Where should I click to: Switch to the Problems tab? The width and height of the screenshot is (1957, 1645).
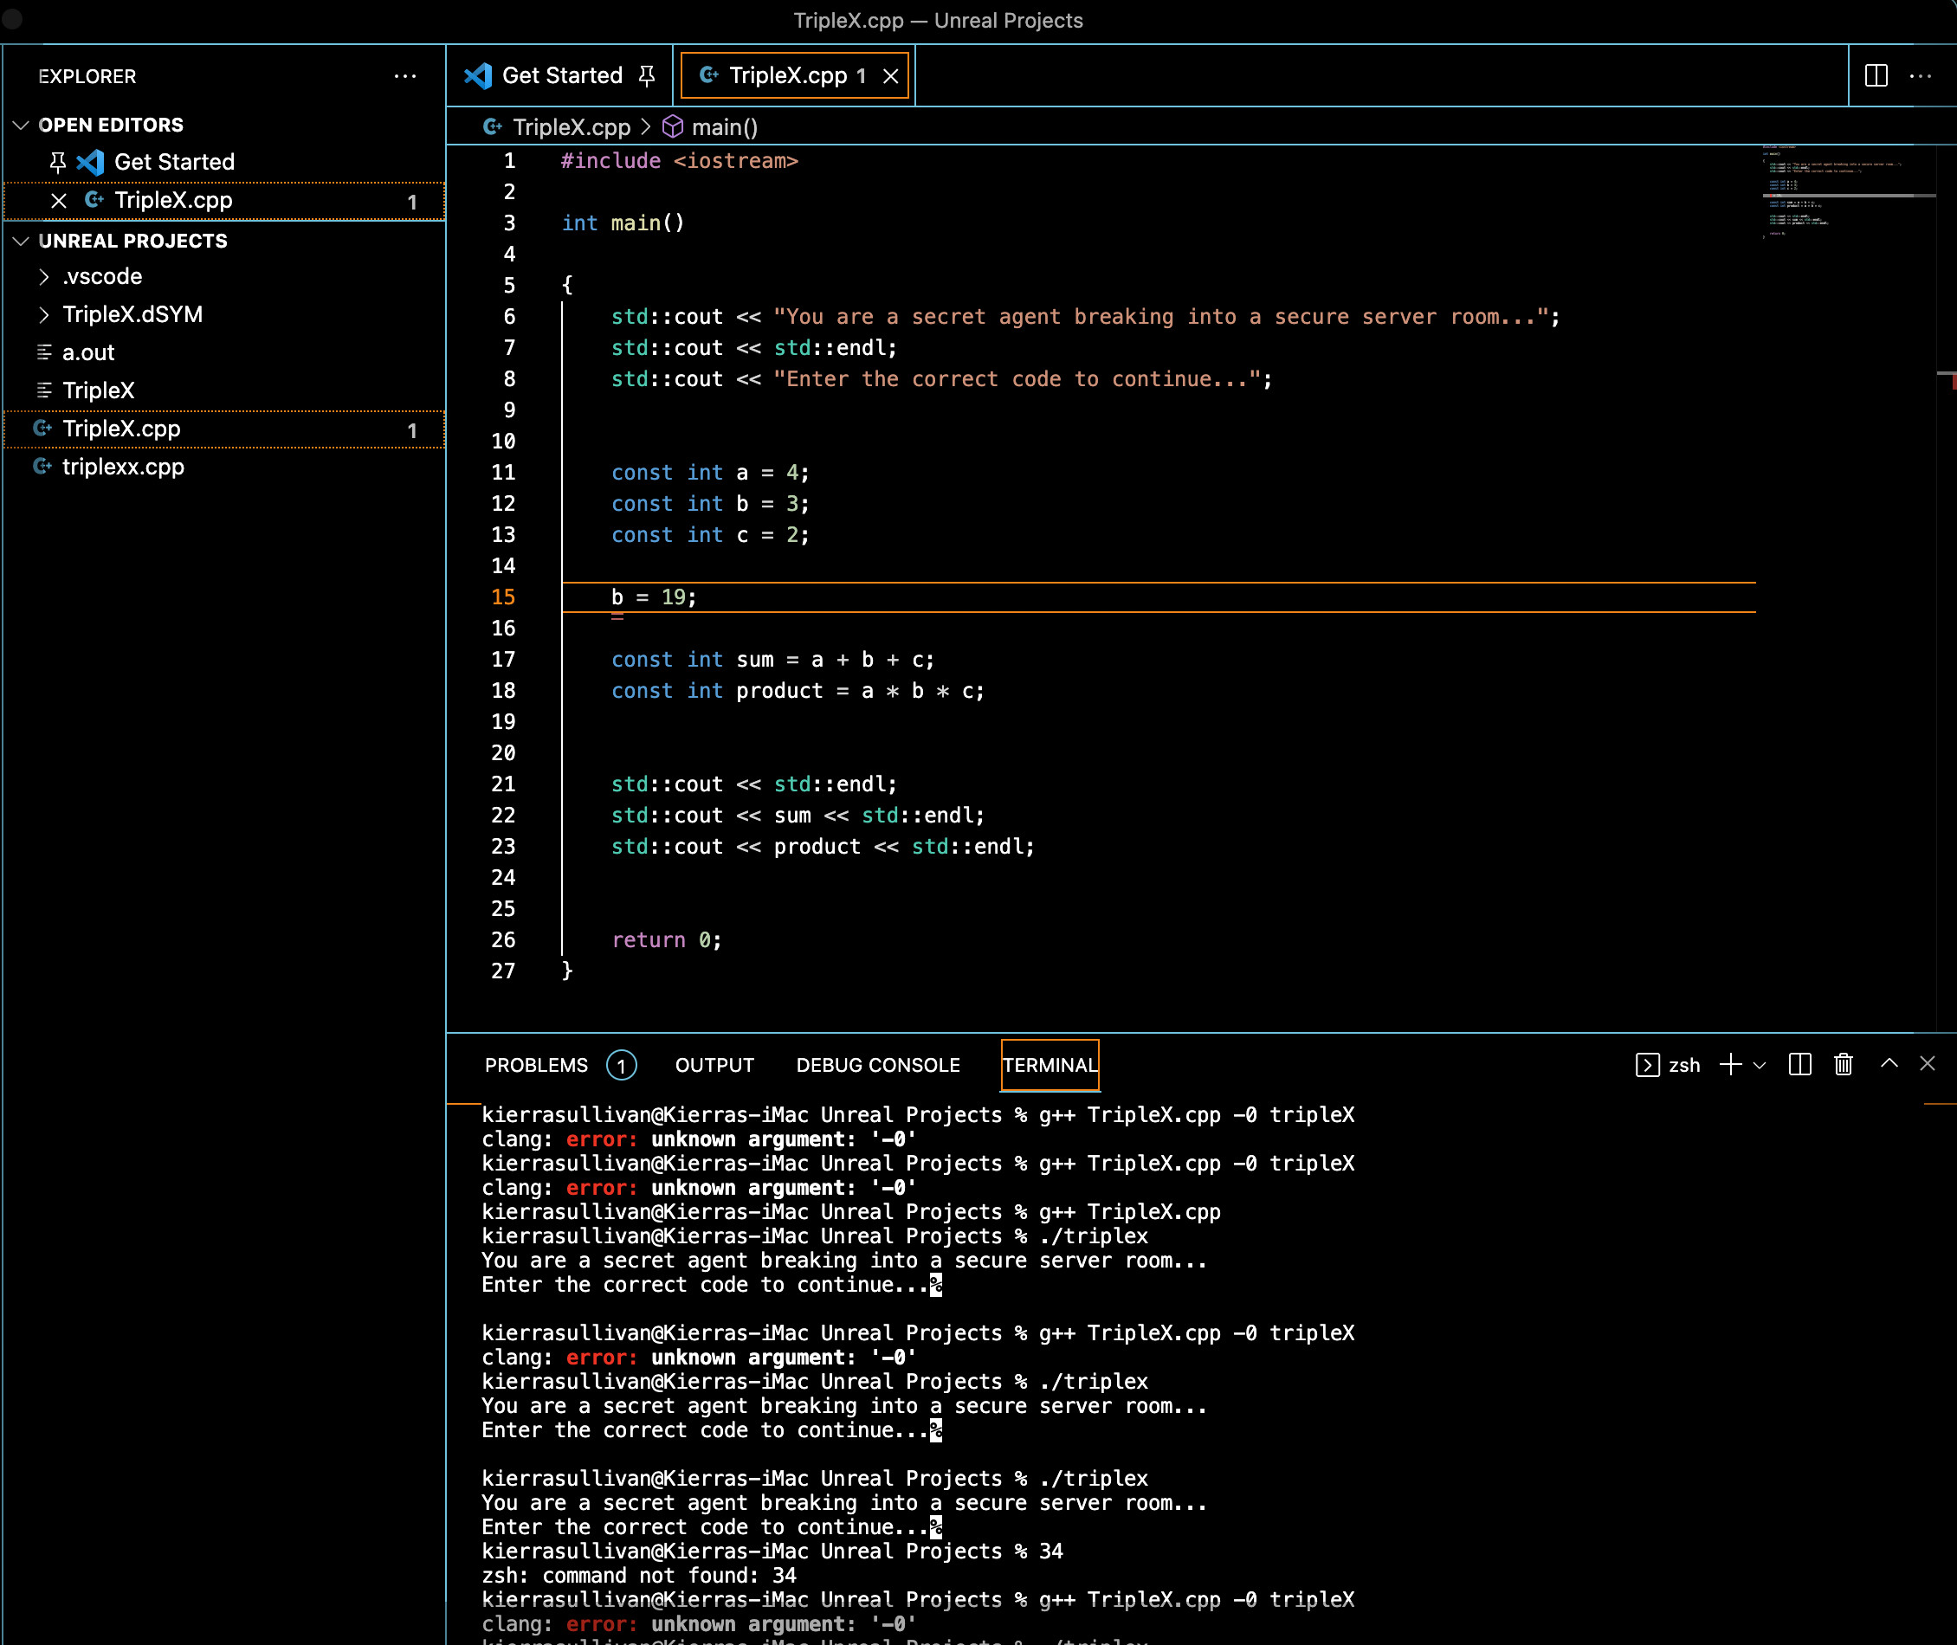point(536,1065)
